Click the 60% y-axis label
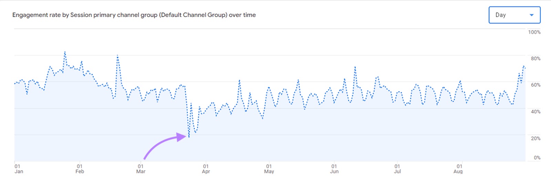Image resolution: width=551 pixels, height=183 pixels. point(536,85)
